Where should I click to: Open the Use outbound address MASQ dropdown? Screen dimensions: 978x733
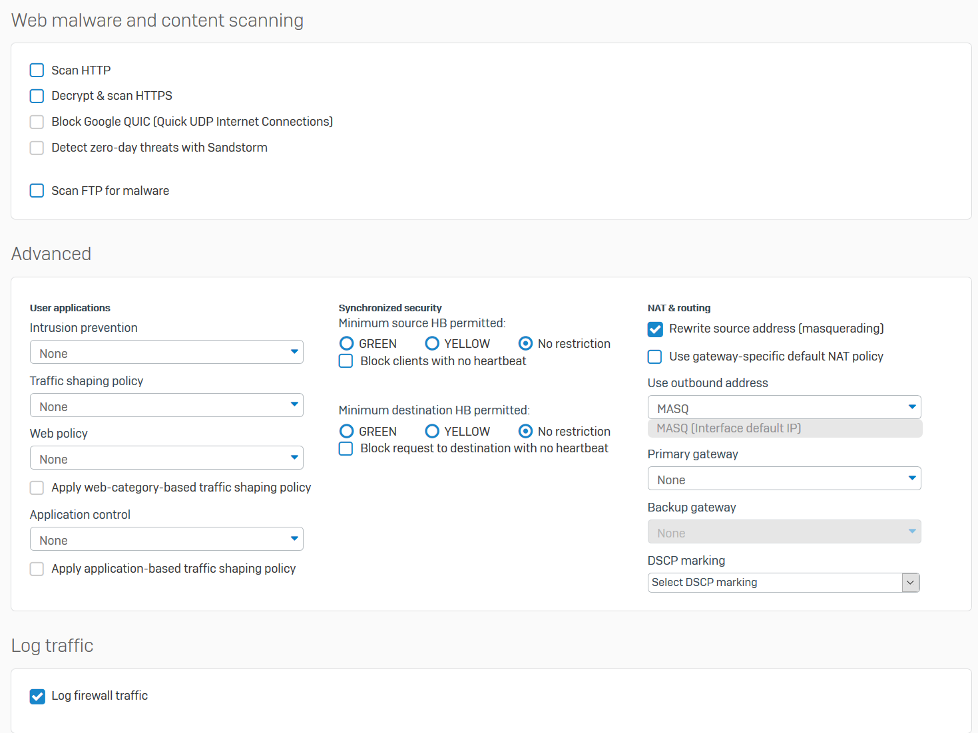click(x=784, y=408)
